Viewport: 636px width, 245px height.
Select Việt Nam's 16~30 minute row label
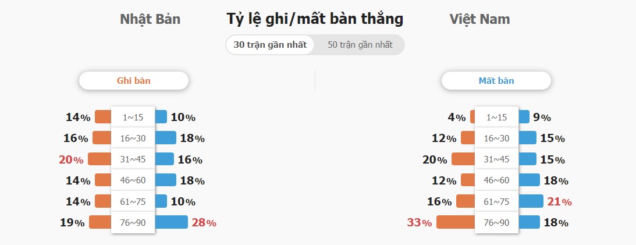point(496,139)
